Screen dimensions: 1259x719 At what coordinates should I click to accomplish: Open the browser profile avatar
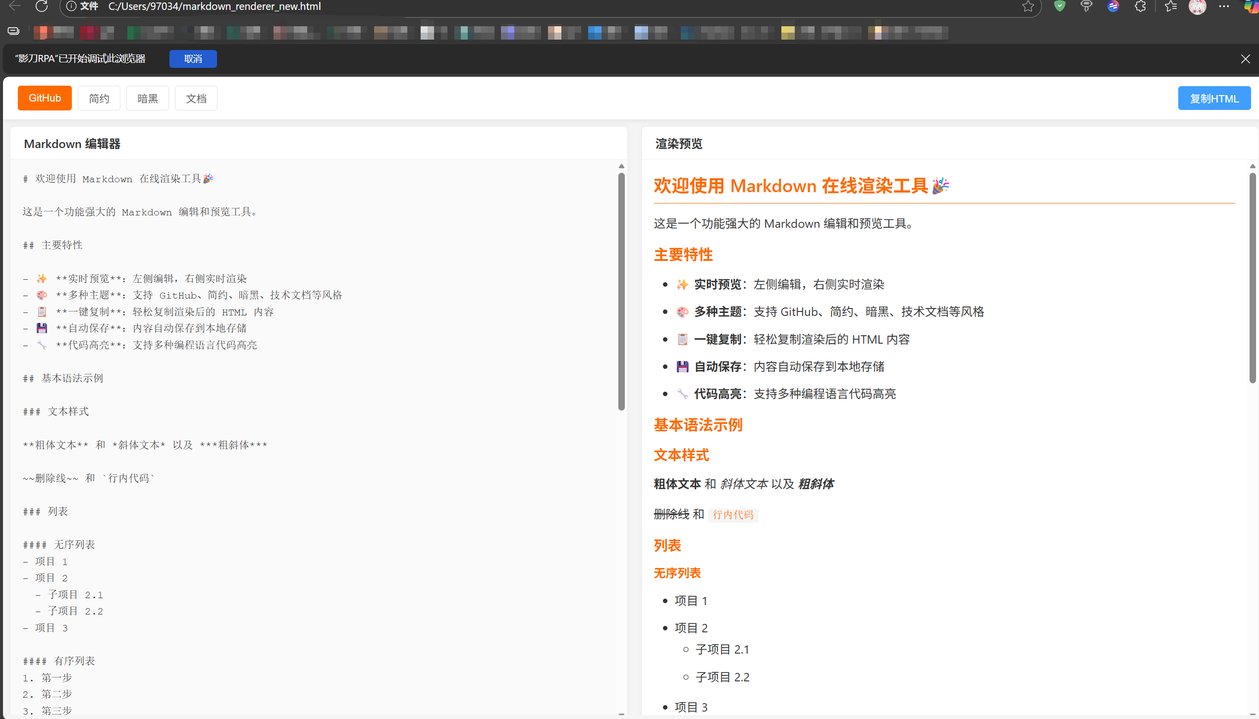tap(1198, 6)
